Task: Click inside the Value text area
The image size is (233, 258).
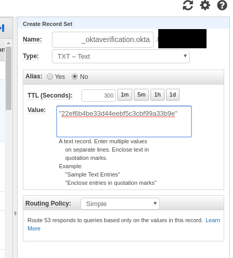Action: pyautogui.click(x=124, y=121)
